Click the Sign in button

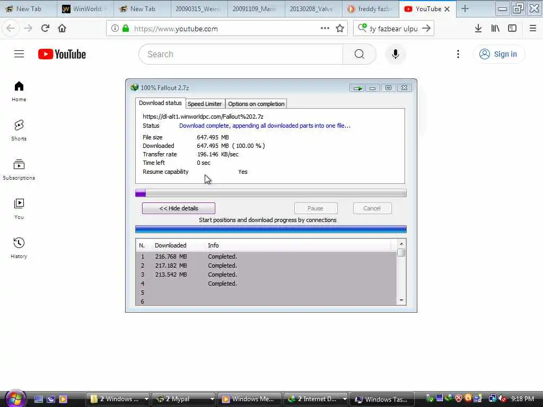pyautogui.click(x=498, y=54)
